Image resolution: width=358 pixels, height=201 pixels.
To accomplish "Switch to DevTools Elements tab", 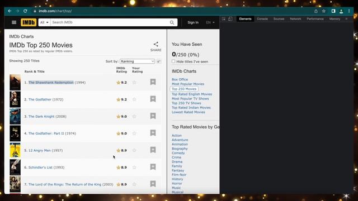I will click(x=245, y=19).
